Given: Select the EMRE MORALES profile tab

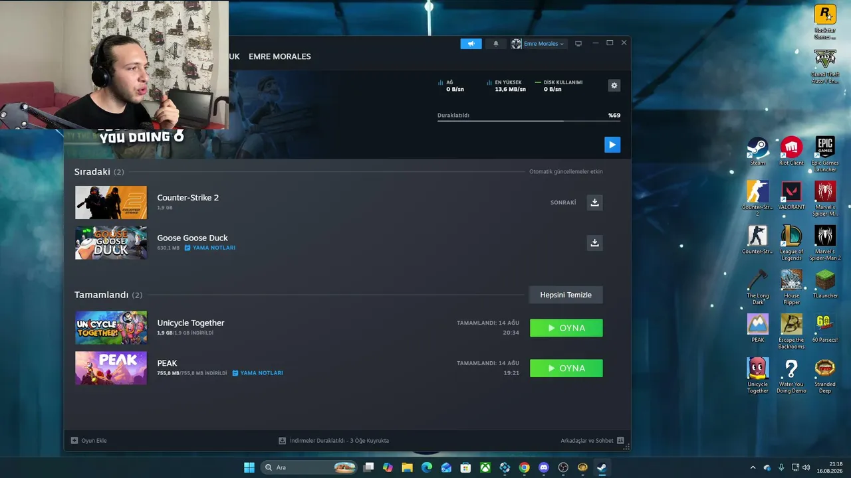Looking at the screenshot, I should click(280, 56).
